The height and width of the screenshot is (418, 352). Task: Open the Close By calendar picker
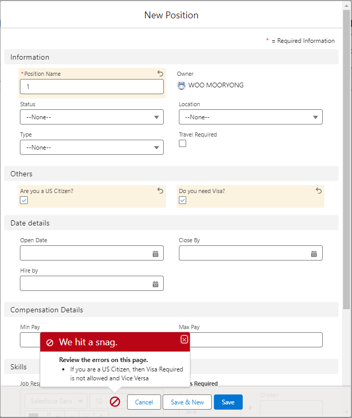[x=314, y=254]
